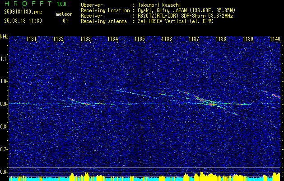Screen dimensions: 284x181
Task: Click the kHz axis unit label
Action: pos(4,37)
